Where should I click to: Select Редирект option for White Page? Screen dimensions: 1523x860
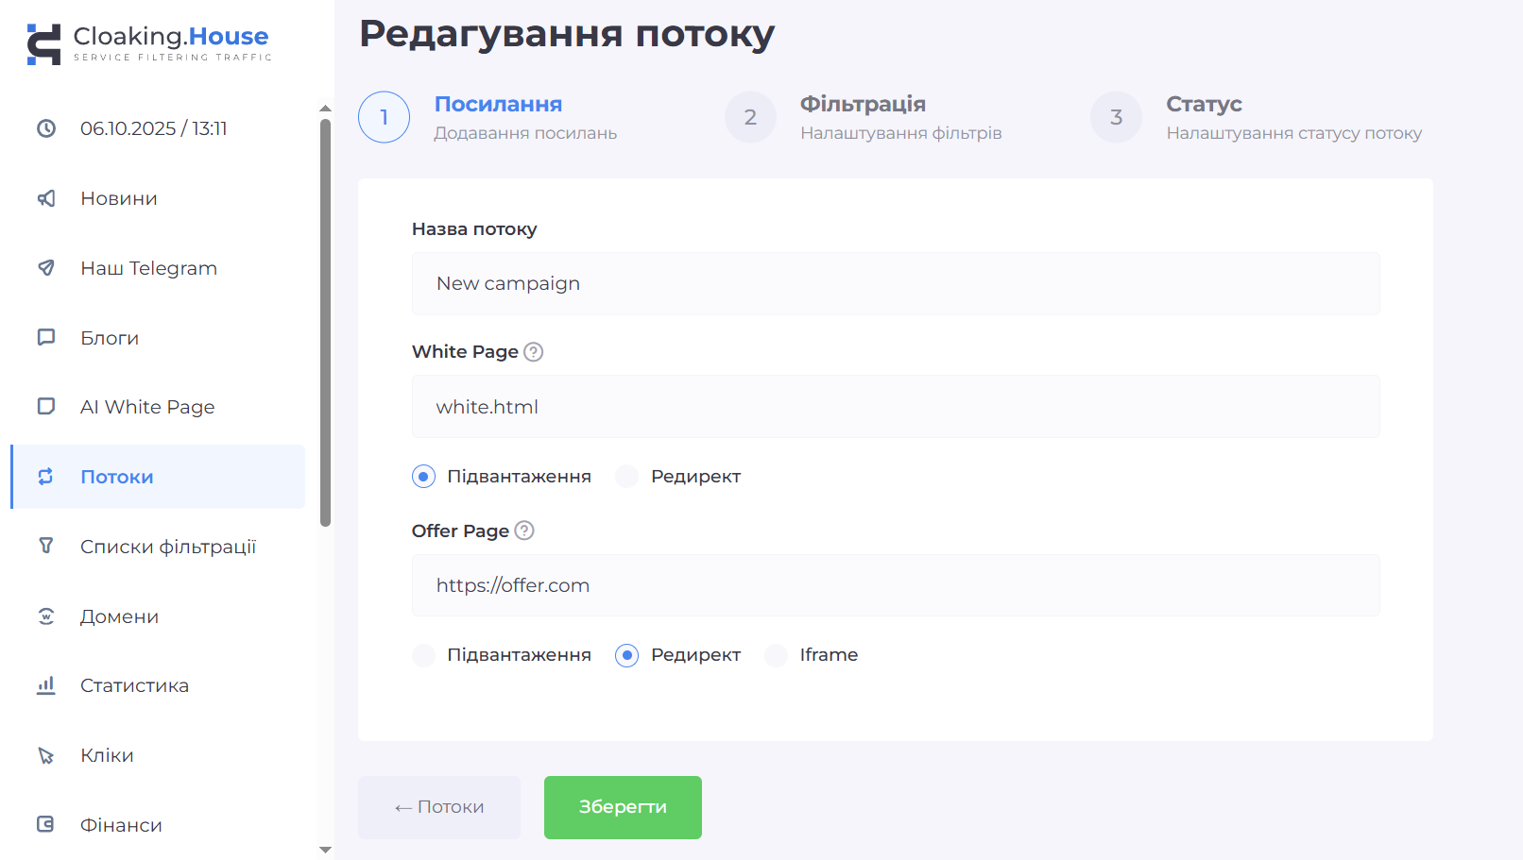pyautogui.click(x=627, y=477)
